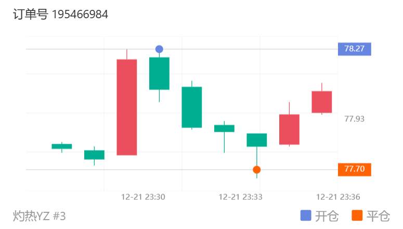Click the orange close-position marker dot
This screenshot has width=403, height=229.
tap(256, 170)
